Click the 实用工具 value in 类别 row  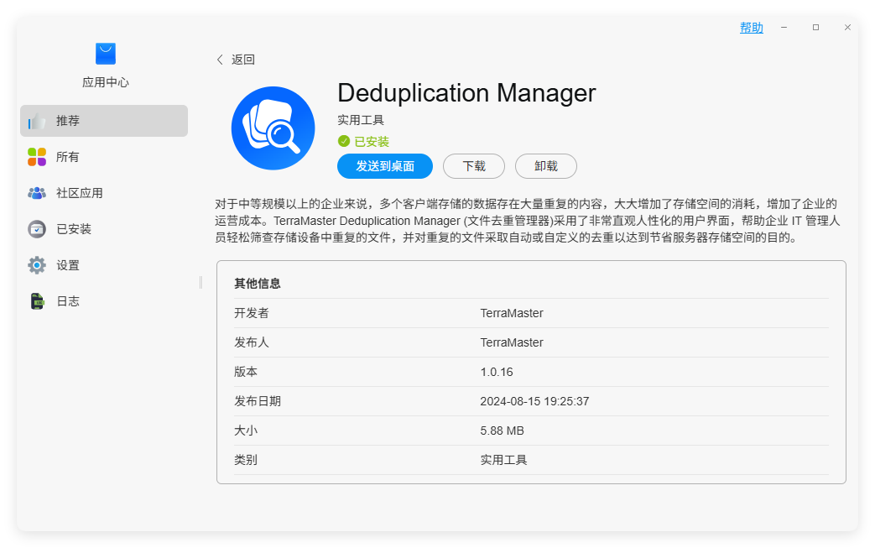[x=503, y=460]
